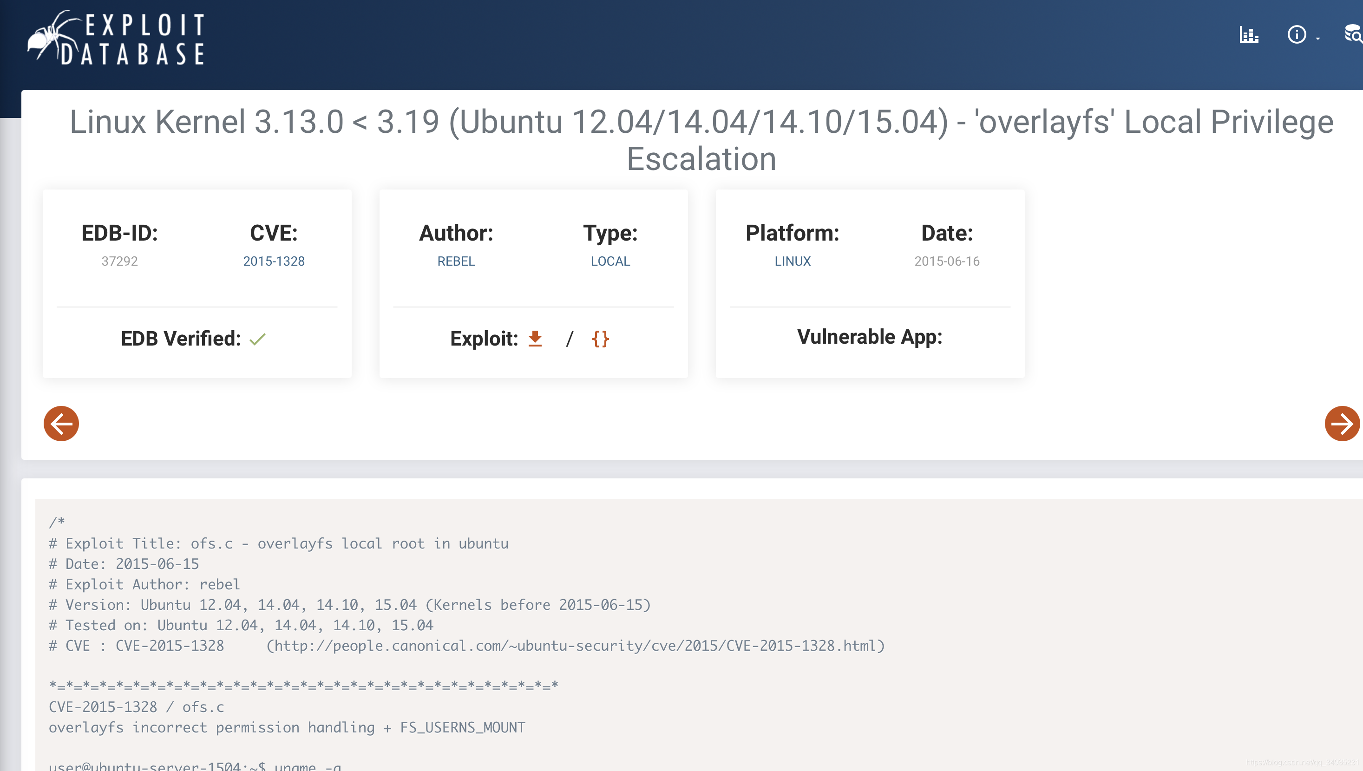Click the EDB-ID label
1363x771 pixels.
pos(120,233)
